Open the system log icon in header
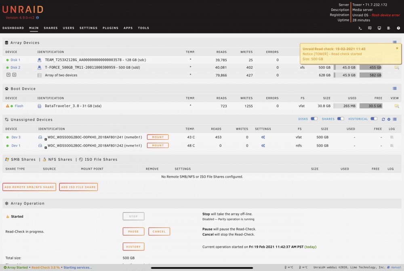The height and width of the screenshot is (271, 404). 389,28
